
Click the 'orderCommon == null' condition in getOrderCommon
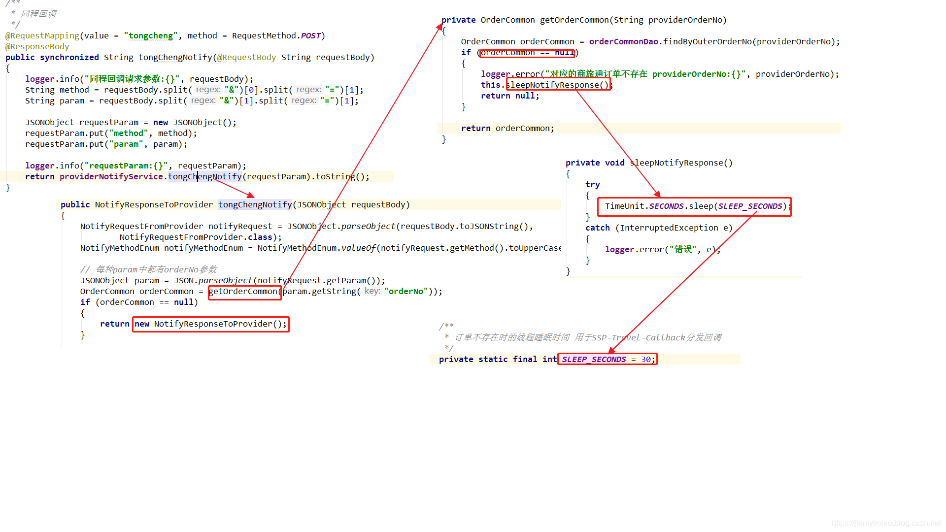pos(527,52)
